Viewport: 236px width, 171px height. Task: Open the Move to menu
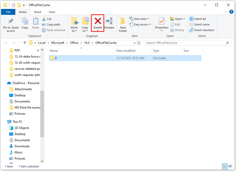pyautogui.click(x=74, y=25)
